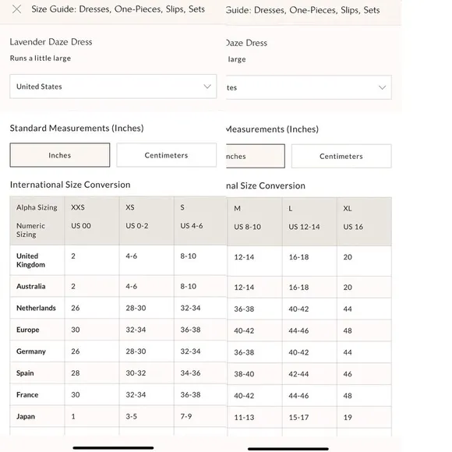Image resolution: width=452 pixels, height=452 pixels.
Task: Click Spain's '30-32' XS size cell
Action: (x=136, y=373)
